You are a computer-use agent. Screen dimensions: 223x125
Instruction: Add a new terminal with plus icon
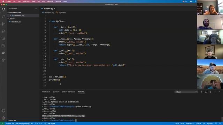(x=201, y=92)
